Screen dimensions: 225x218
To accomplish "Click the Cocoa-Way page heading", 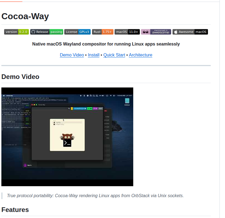I will point(25,16).
